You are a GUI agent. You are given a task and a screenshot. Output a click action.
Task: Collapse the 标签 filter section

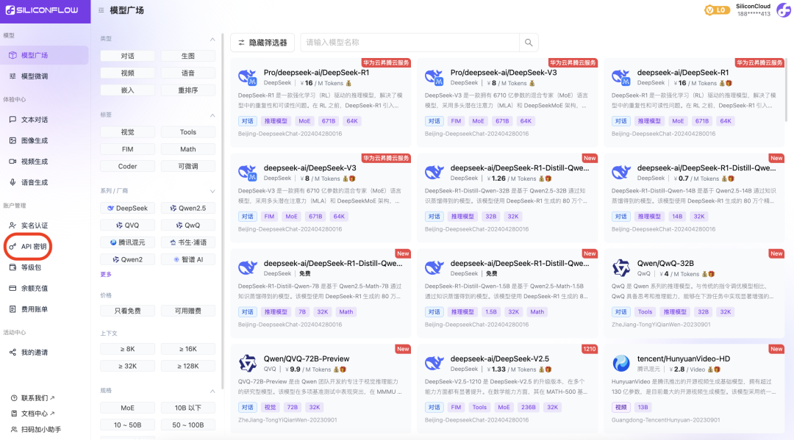pyautogui.click(x=212, y=115)
